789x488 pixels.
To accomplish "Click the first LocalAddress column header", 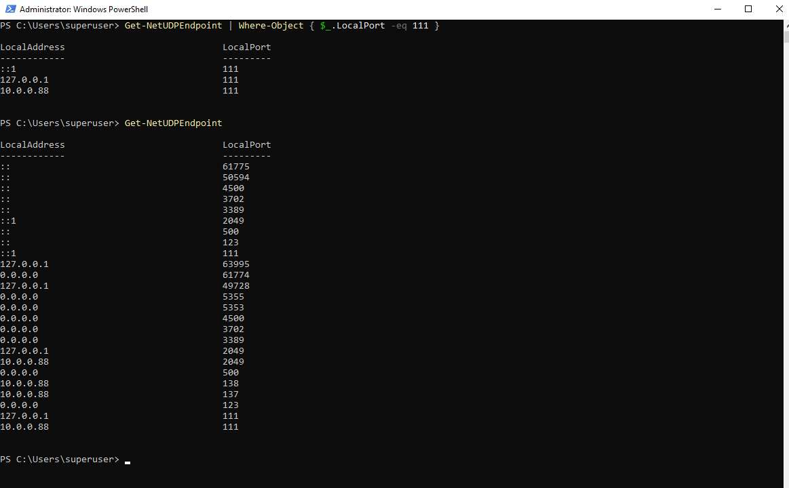I will coord(33,47).
